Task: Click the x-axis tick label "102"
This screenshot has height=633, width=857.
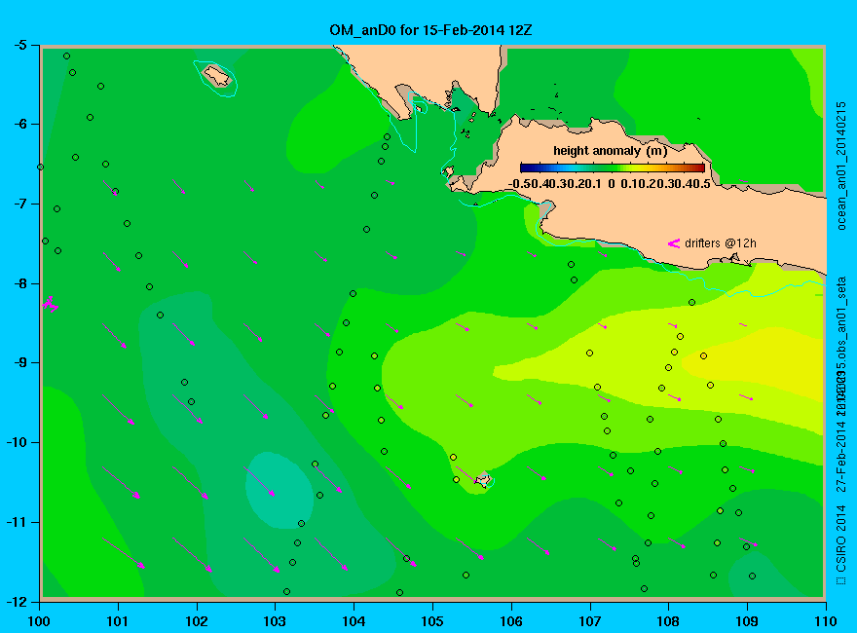Action: [x=196, y=621]
